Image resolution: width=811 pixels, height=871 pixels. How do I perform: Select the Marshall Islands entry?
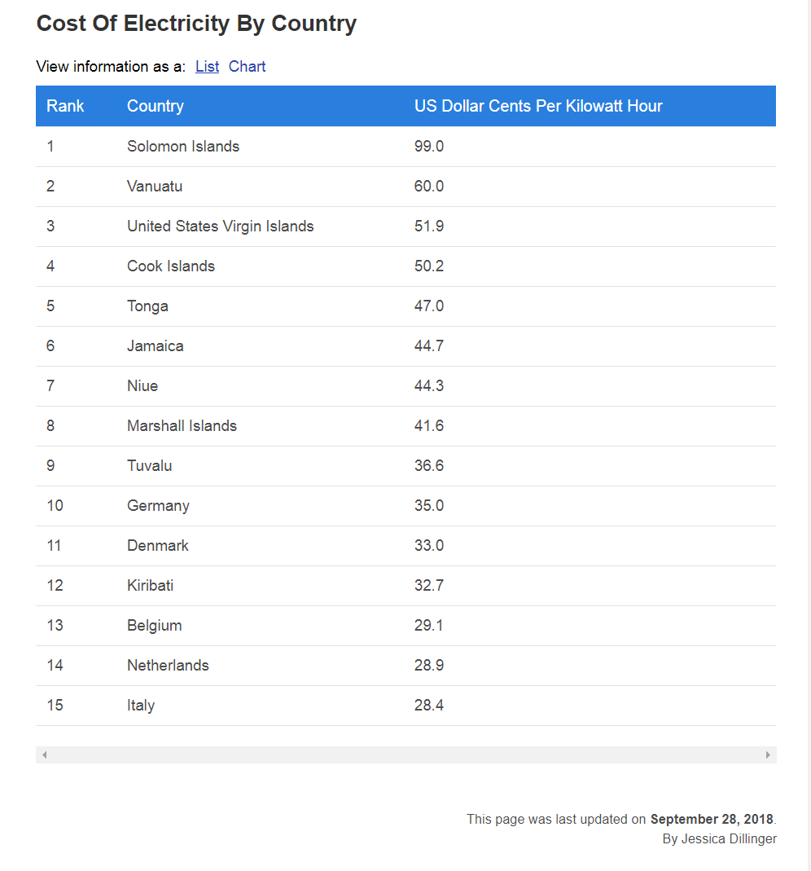coord(182,426)
